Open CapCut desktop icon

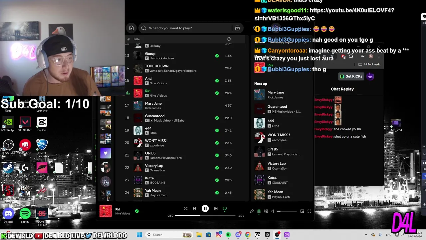tap(42, 124)
